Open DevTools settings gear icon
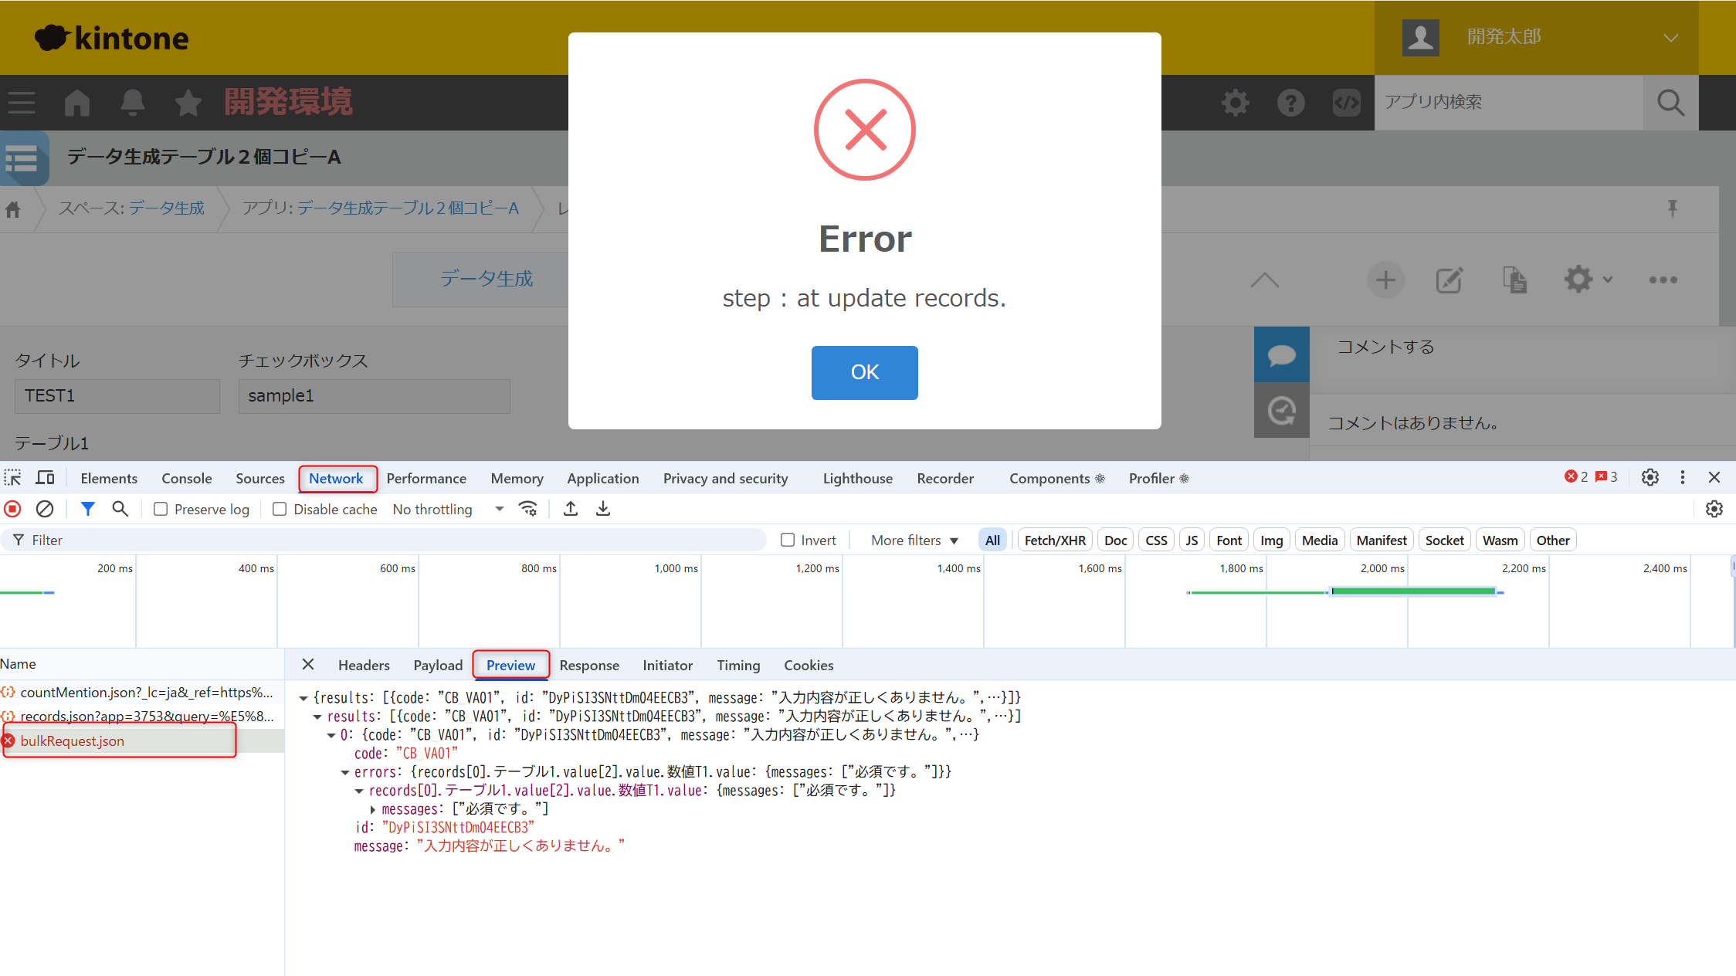1736x976 pixels. point(1650,478)
